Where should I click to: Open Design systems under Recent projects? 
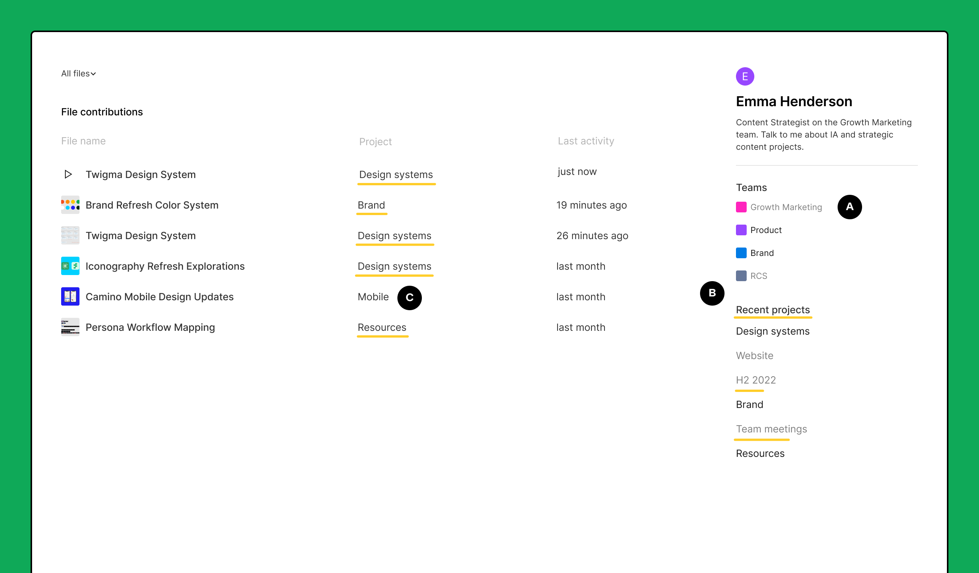[x=773, y=331]
